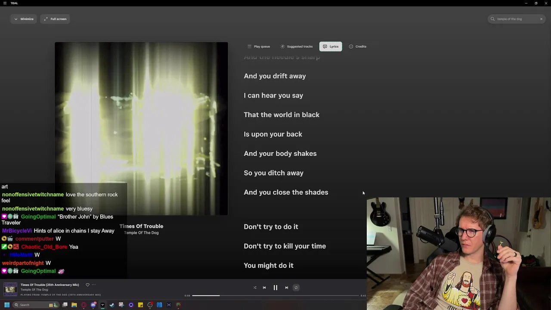Image resolution: width=551 pixels, height=310 pixels.
Task: Jump to lyric 'And your body shakes'
Action: tap(280, 154)
